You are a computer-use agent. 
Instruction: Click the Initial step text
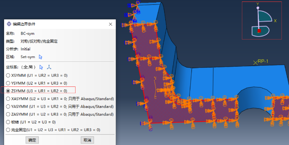click(25, 49)
